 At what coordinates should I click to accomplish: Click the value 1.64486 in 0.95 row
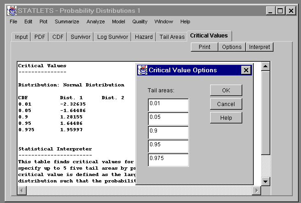[x=71, y=123]
